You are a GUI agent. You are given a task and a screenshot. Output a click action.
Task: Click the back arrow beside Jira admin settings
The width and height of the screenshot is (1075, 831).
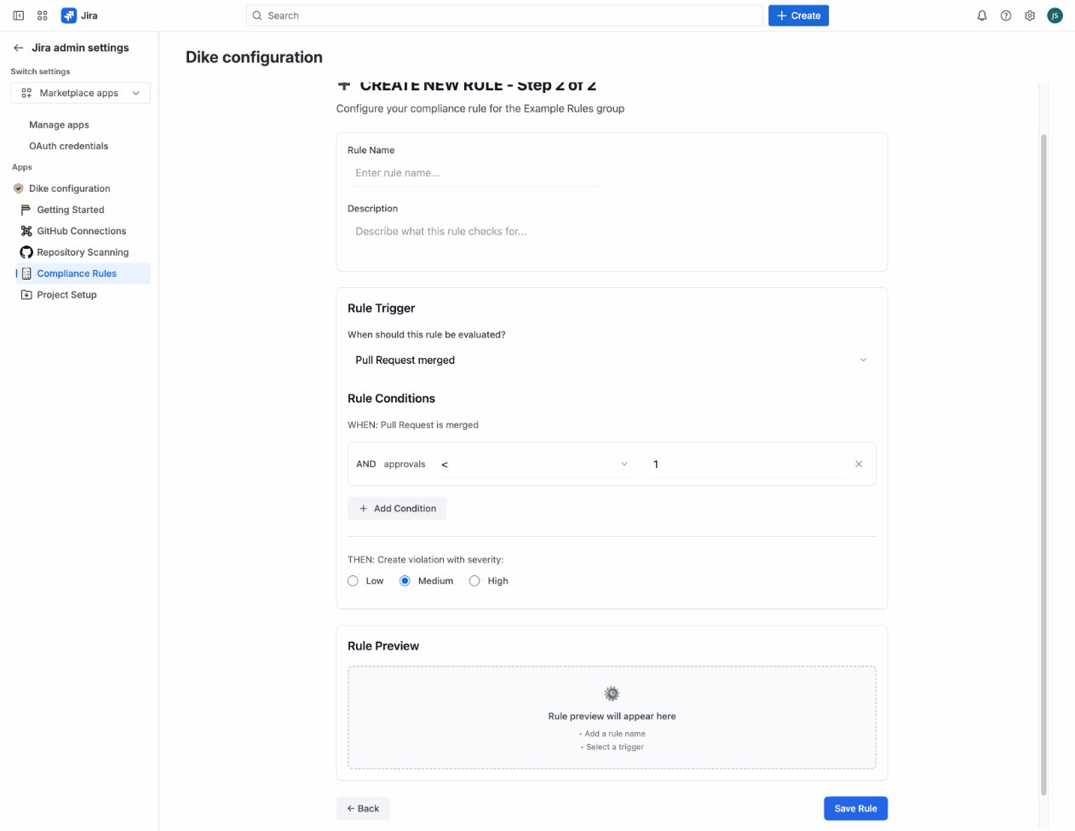pyautogui.click(x=18, y=48)
